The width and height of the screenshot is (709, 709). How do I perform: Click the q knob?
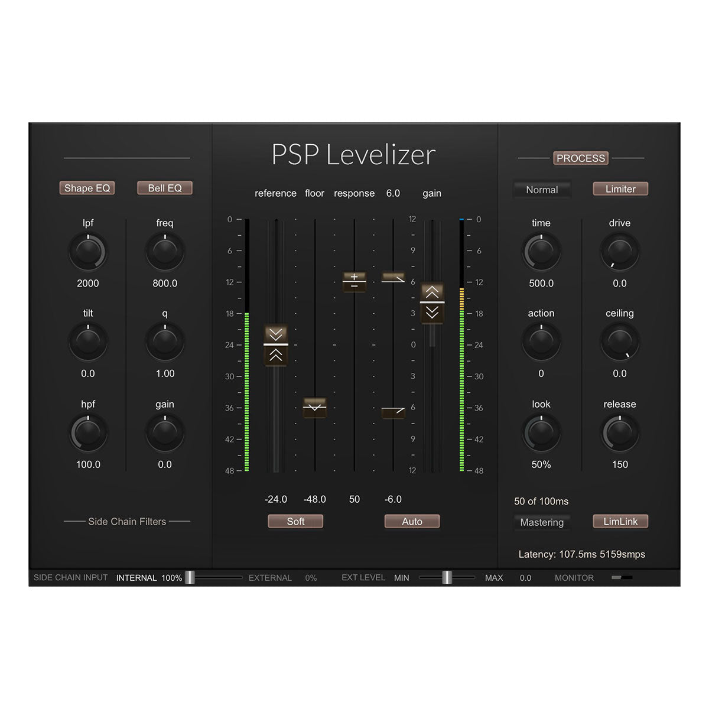(x=165, y=342)
